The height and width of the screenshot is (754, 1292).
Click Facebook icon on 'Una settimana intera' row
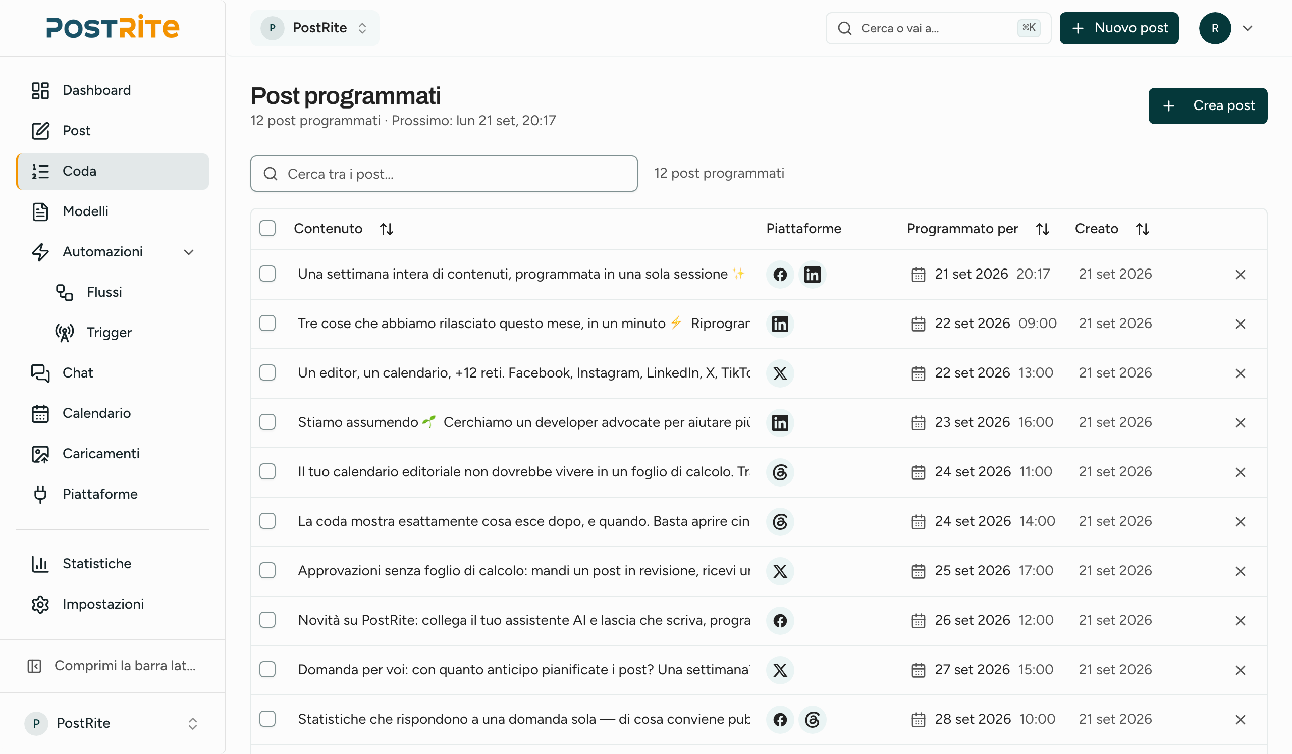(780, 275)
